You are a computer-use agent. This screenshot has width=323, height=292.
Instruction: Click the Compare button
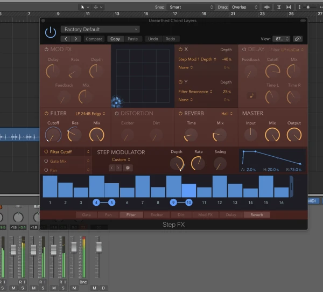tap(94, 39)
